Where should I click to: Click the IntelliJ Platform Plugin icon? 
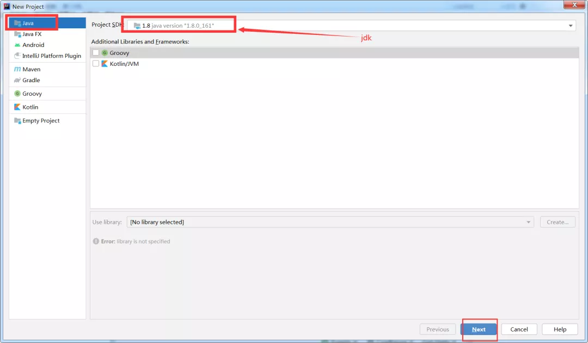coord(17,56)
